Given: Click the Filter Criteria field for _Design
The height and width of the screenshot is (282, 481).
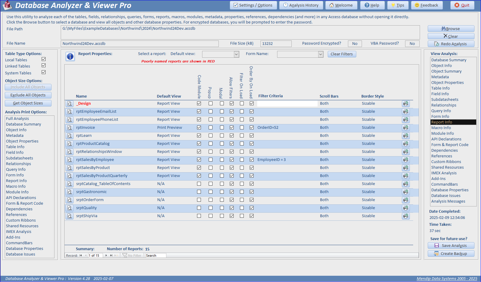Looking at the screenshot, I should point(287,104).
